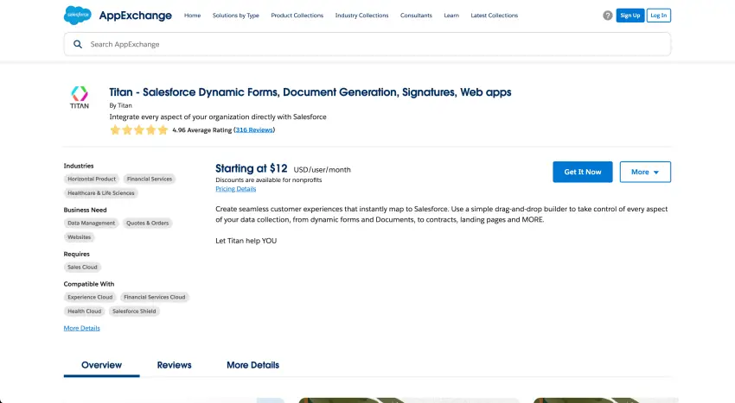Open Solutions by Type menu
This screenshot has height=403, width=735.
[235, 16]
